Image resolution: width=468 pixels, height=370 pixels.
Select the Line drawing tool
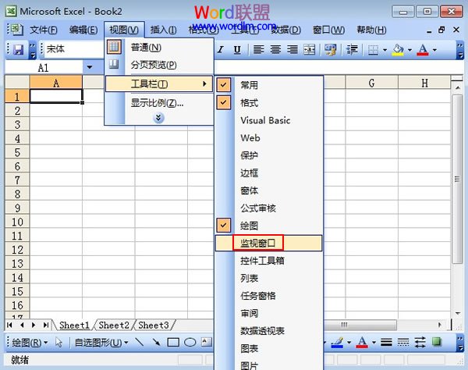click(140, 342)
